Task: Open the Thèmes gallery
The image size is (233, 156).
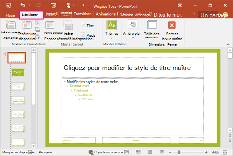Action: [x=111, y=29]
